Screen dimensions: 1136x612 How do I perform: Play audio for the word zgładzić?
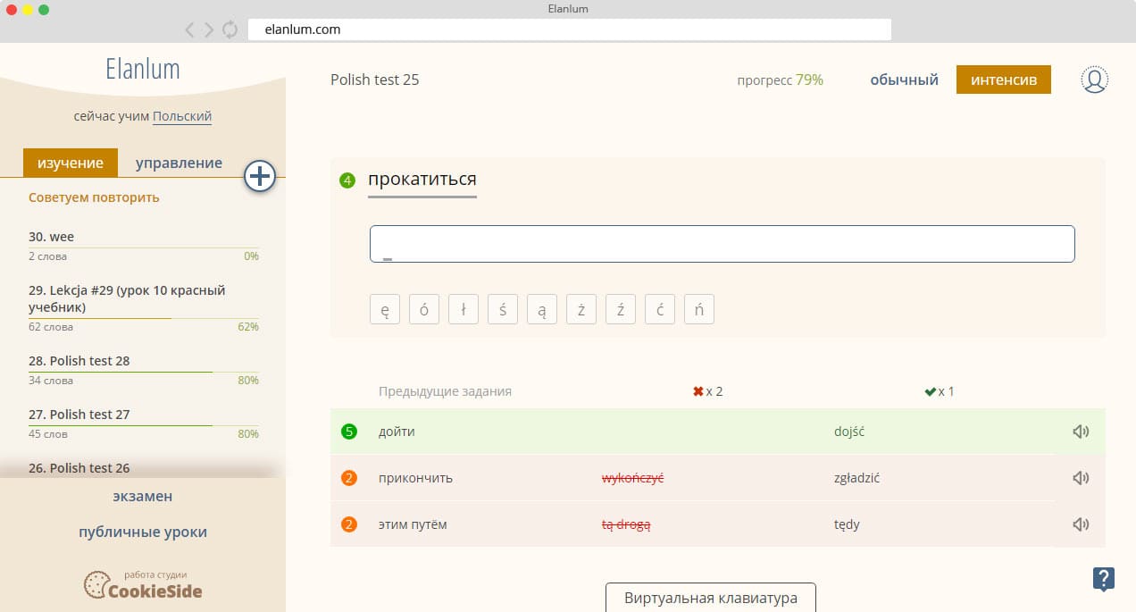[x=1081, y=478]
